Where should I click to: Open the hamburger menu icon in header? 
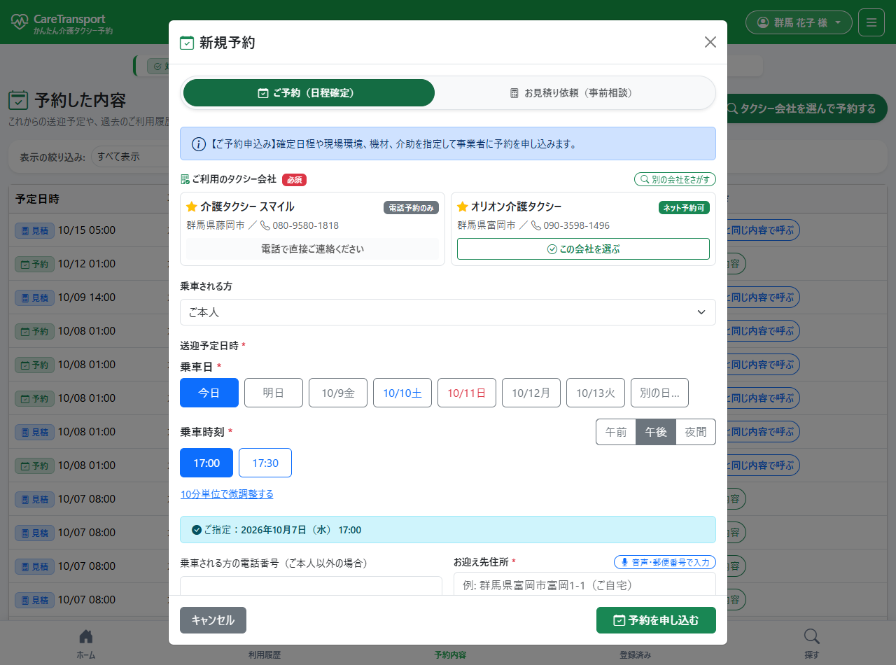[x=871, y=22]
